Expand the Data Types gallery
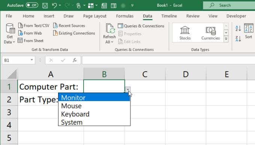The height and width of the screenshot is (145, 255). click(x=226, y=39)
